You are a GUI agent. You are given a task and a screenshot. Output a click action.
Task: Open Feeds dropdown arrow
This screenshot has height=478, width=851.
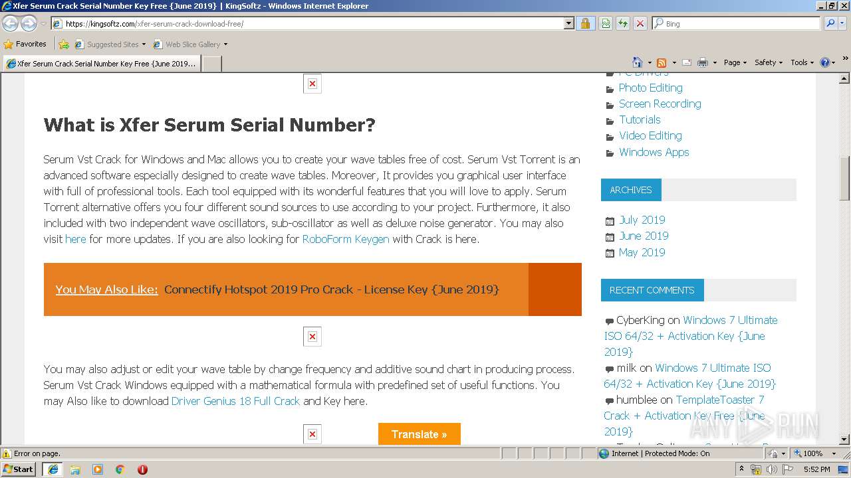[x=673, y=62]
